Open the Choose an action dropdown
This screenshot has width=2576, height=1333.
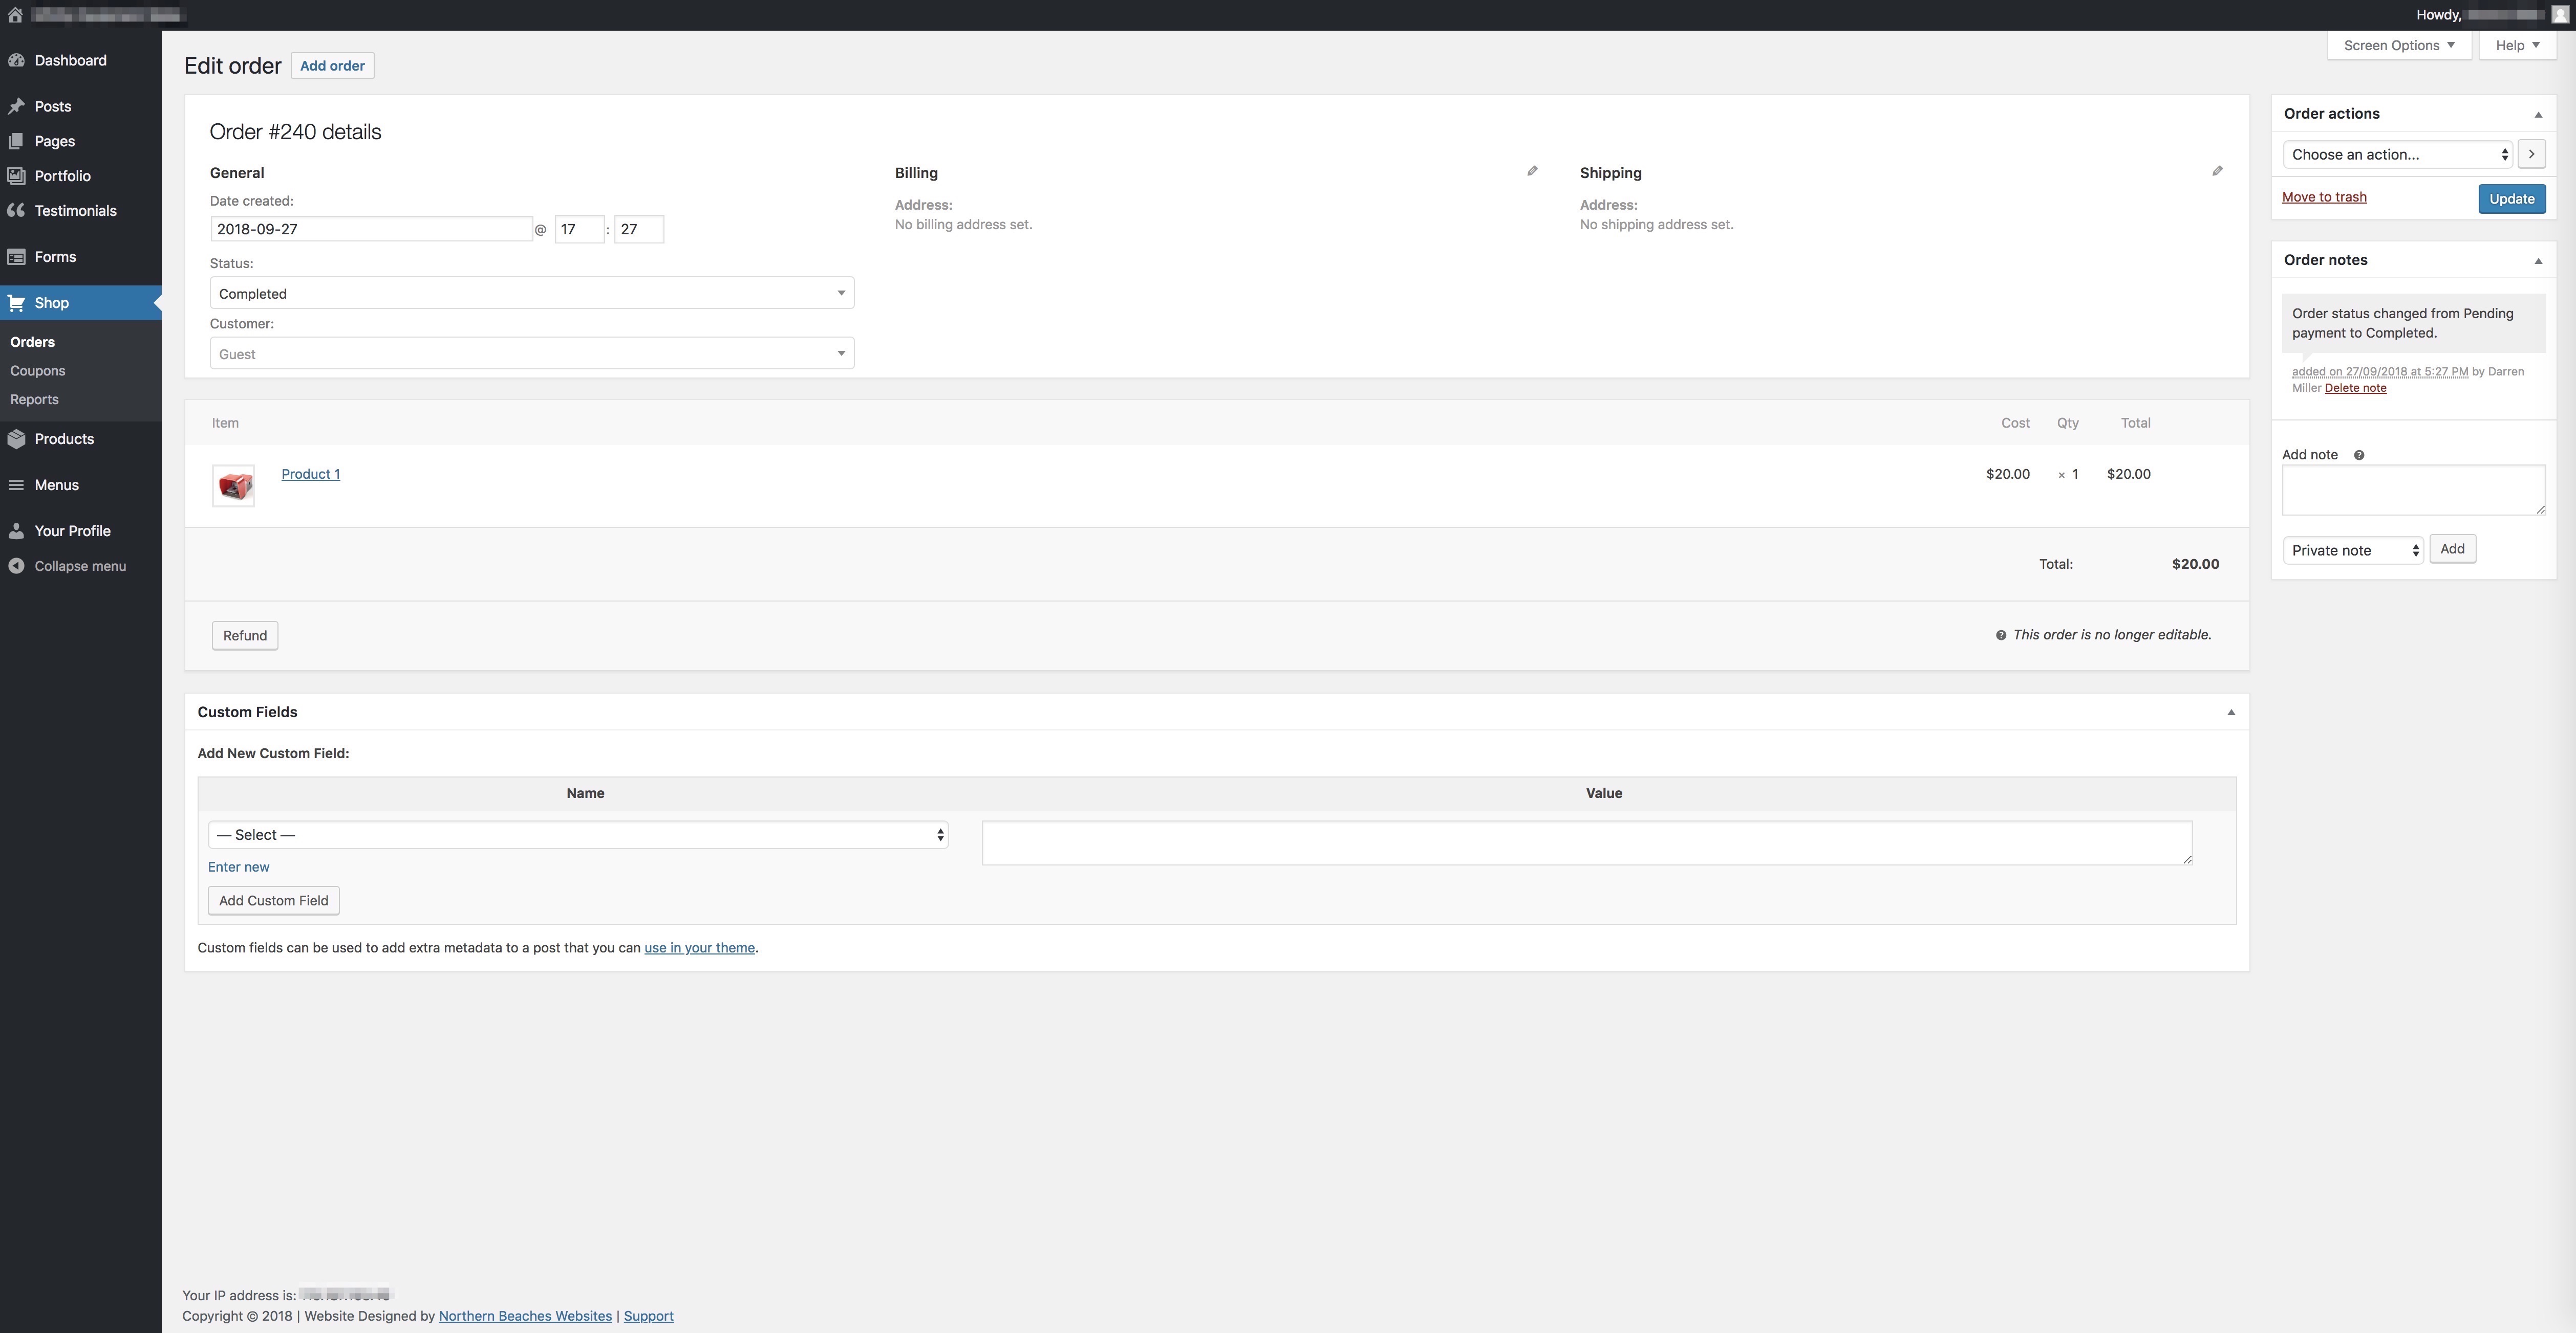pyautogui.click(x=2397, y=154)
